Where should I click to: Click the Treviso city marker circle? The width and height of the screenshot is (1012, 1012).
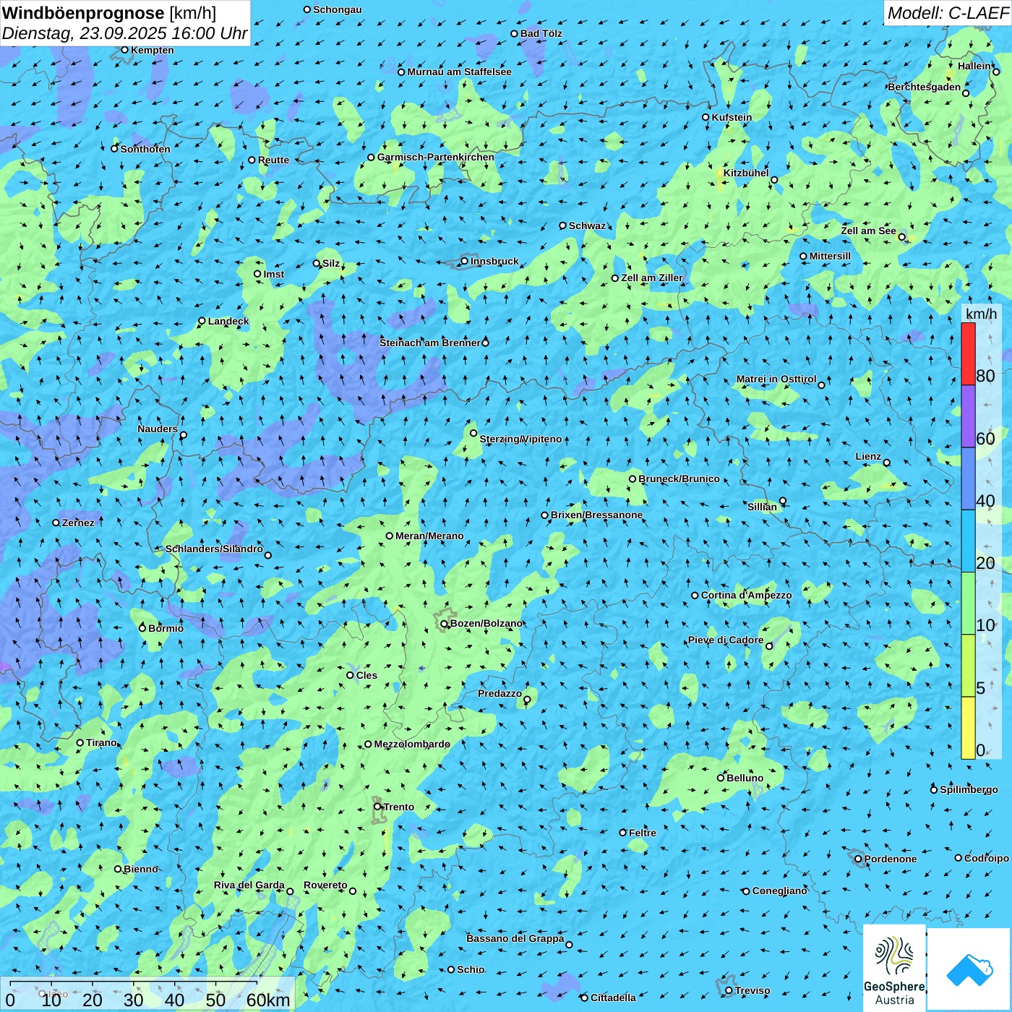[x=729, y=990]
